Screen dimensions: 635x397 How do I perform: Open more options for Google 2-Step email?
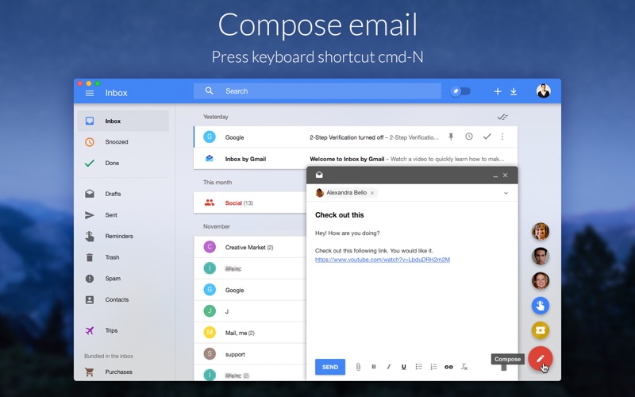click(502, 137)
